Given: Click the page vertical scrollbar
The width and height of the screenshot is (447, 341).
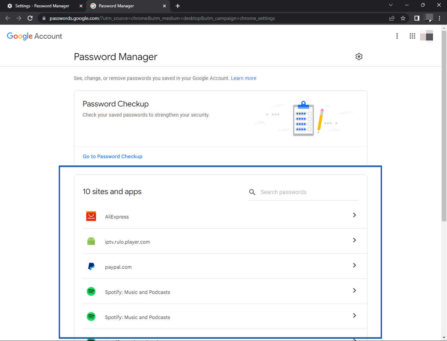Looking at the screenshot, I should pyautogui.click(x=444, y=126).
